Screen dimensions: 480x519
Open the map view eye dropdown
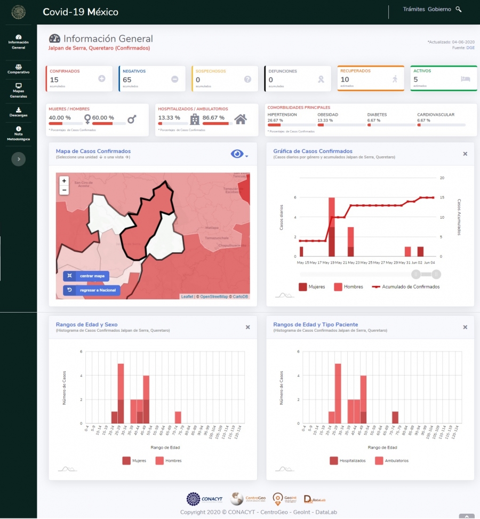[239, 154]
